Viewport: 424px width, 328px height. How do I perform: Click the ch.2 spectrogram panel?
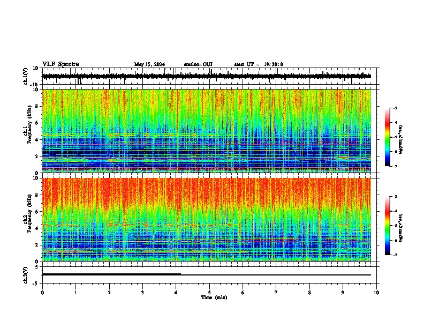207,220
